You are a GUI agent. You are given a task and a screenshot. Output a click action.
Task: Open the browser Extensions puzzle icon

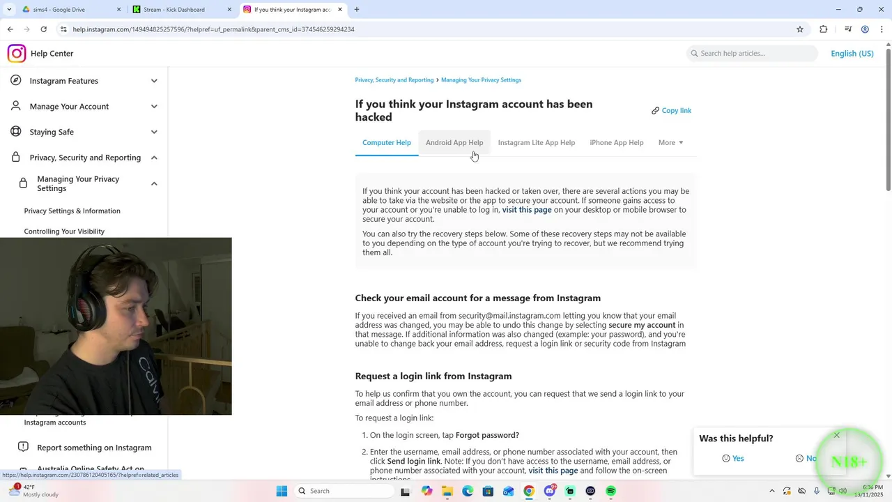[824, 29]
